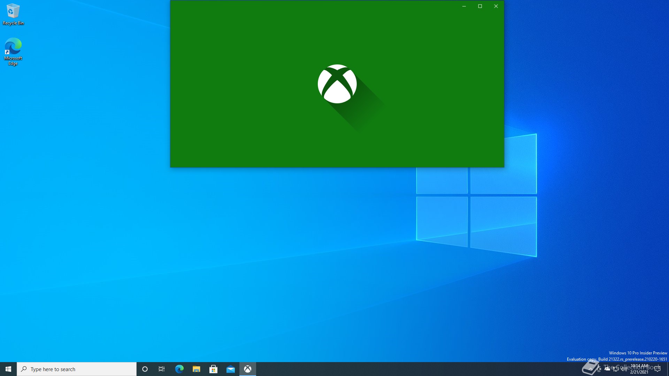669x376 pixels.
Task: Click the Xbox app taskbar button
Action: [x=247, y=369]
